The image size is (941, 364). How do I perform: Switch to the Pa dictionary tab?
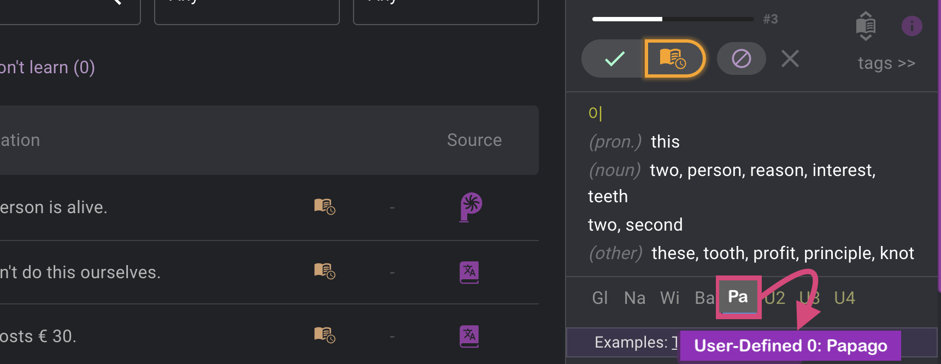pyautogui.click(x=738, y=297)
